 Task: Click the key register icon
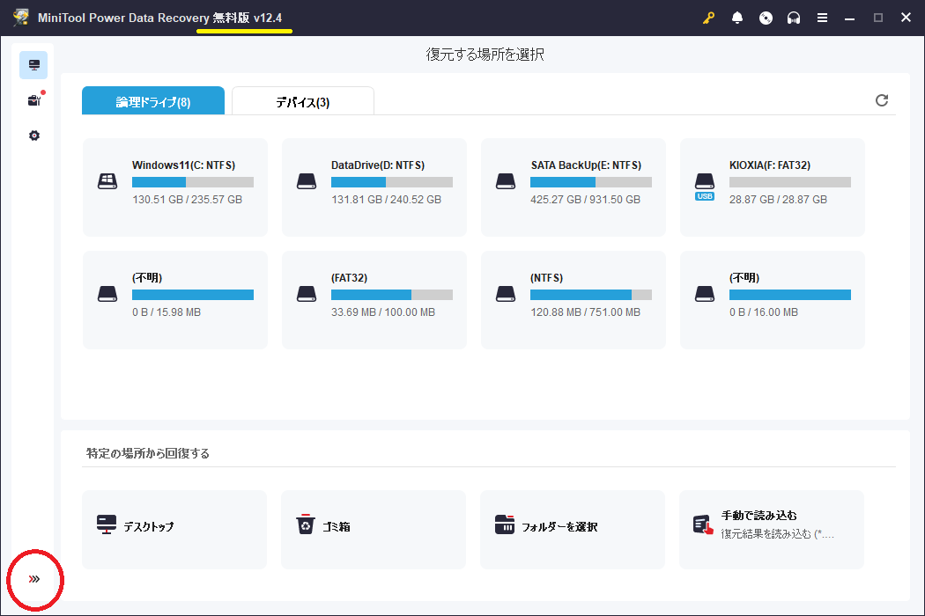(x=708, y=18)
